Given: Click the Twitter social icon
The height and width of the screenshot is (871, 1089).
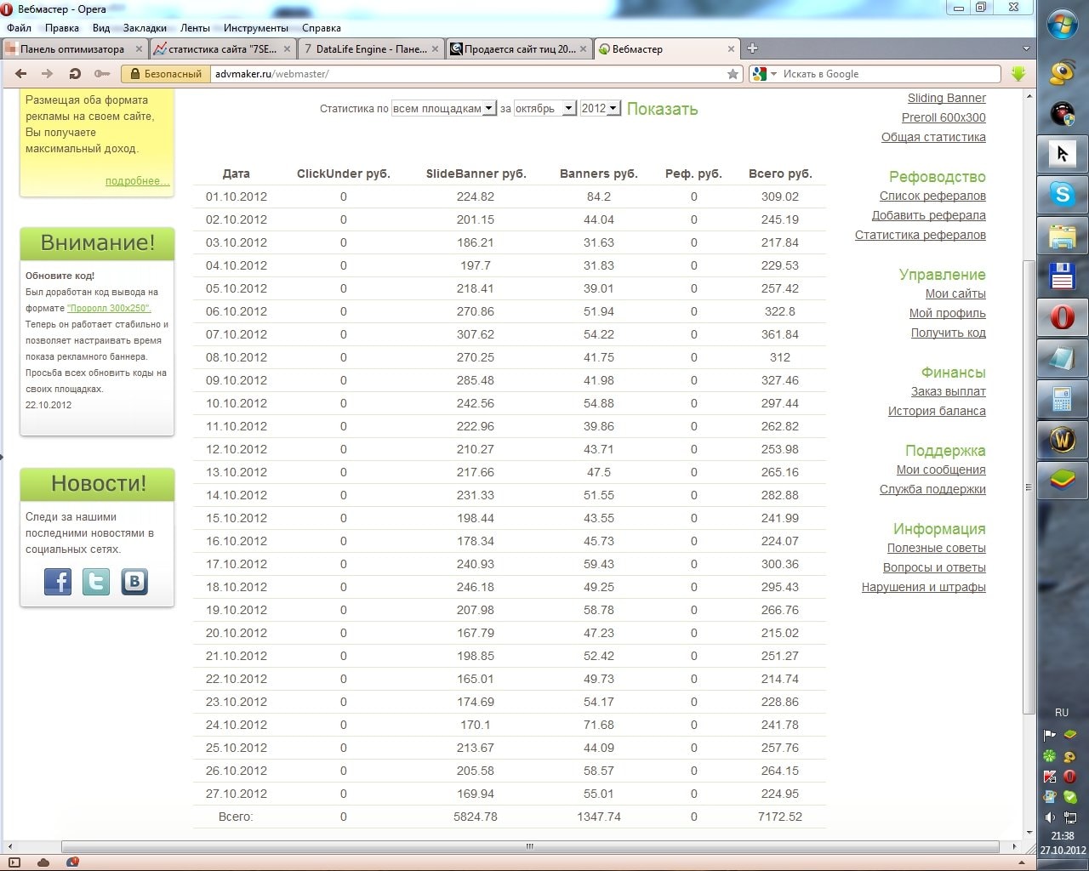Looking at the screenshot, I should 96,581.
